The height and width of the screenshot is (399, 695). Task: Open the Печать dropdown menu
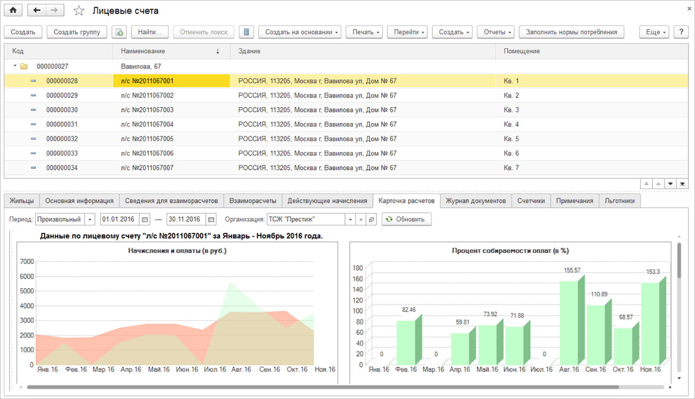click(x=364, y=32)
